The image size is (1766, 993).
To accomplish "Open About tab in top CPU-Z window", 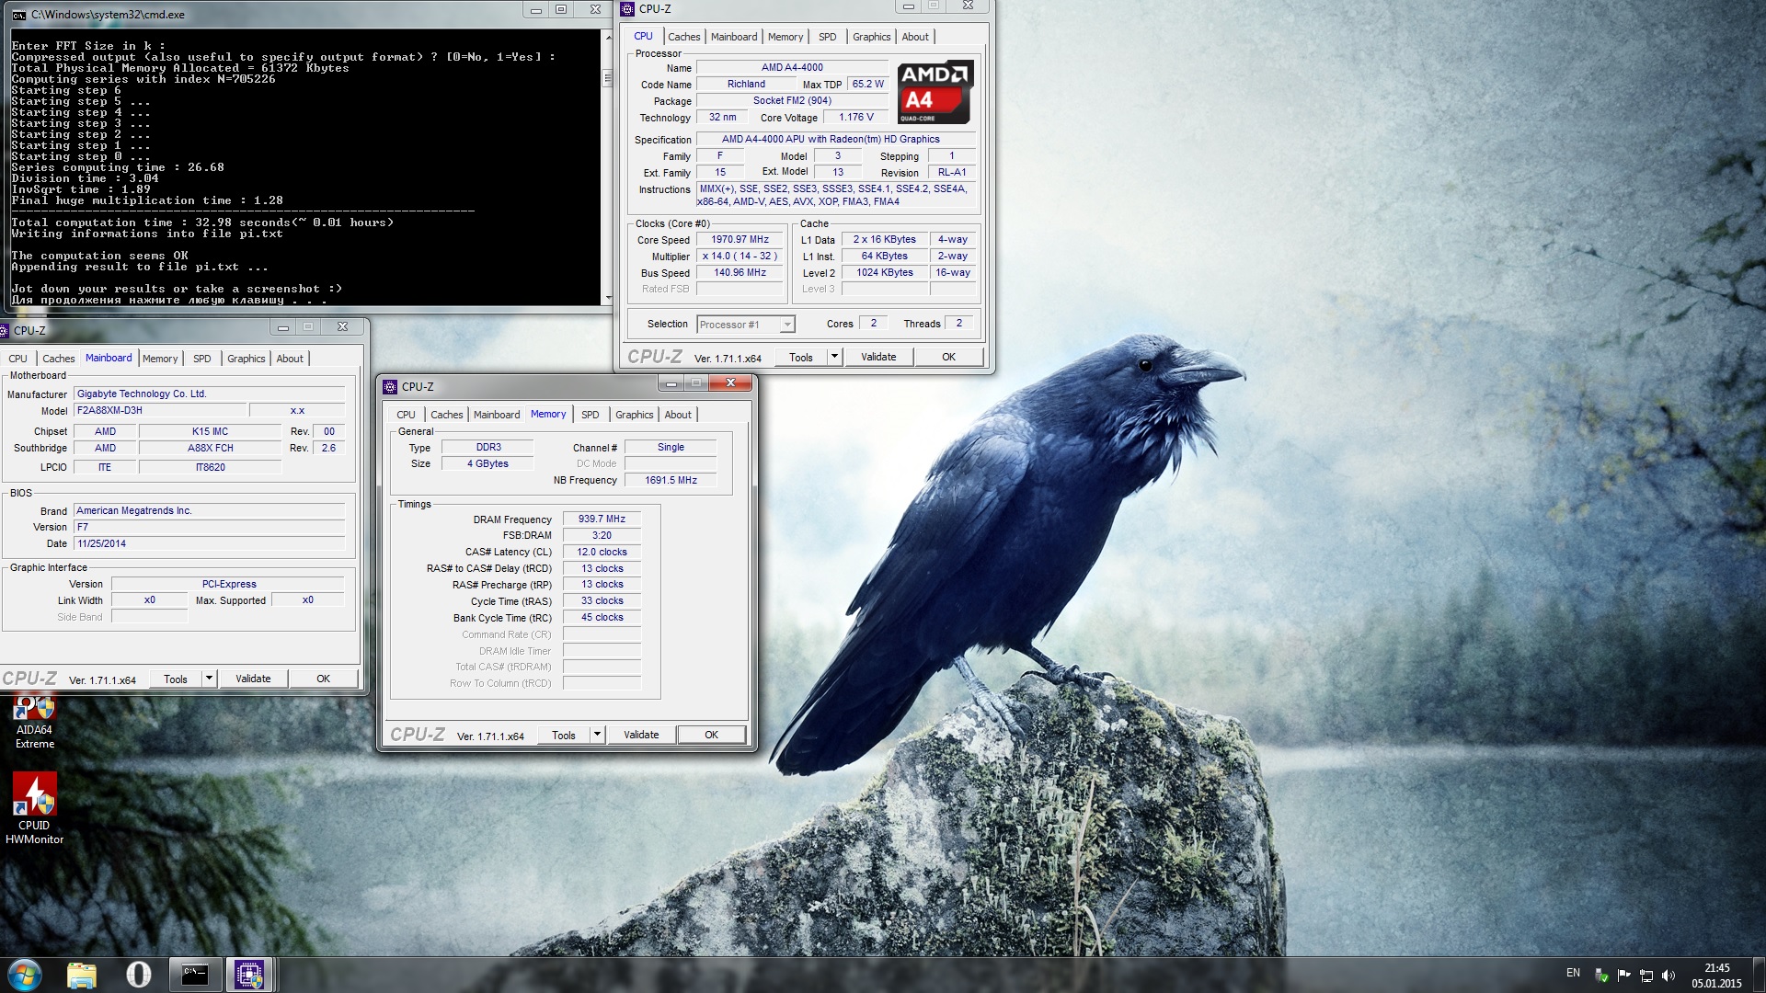I will 915,37.
